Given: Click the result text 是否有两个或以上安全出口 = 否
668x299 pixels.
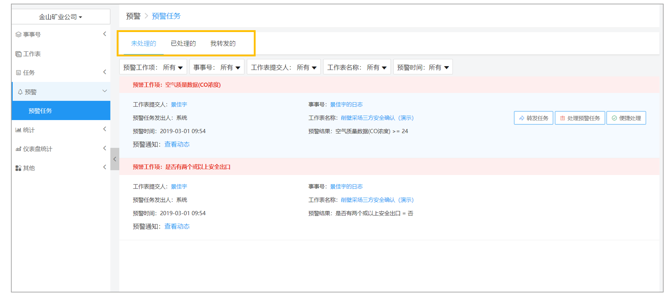Looking at the screenshot, I should point(374,214).
